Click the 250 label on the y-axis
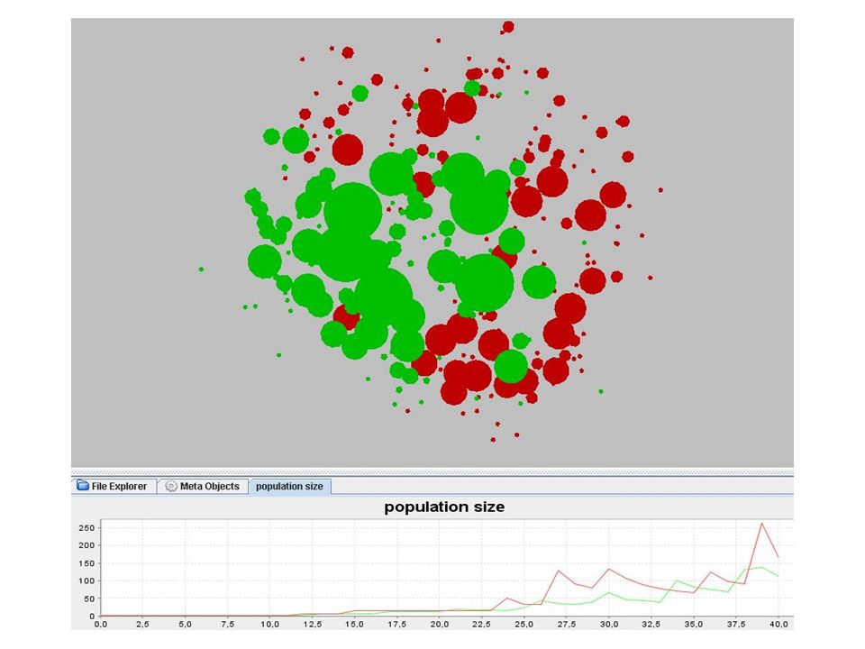Viewport: 865px width, 649px height. pyautogui.click(x=86, y=527)
